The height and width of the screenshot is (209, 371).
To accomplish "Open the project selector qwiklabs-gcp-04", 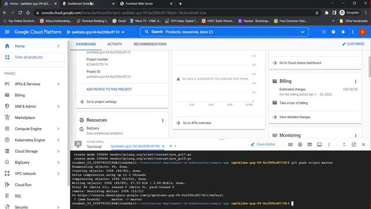I will 96,32.
